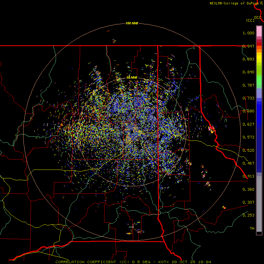Click the 0.947 value on the color scale

point(248,46)
